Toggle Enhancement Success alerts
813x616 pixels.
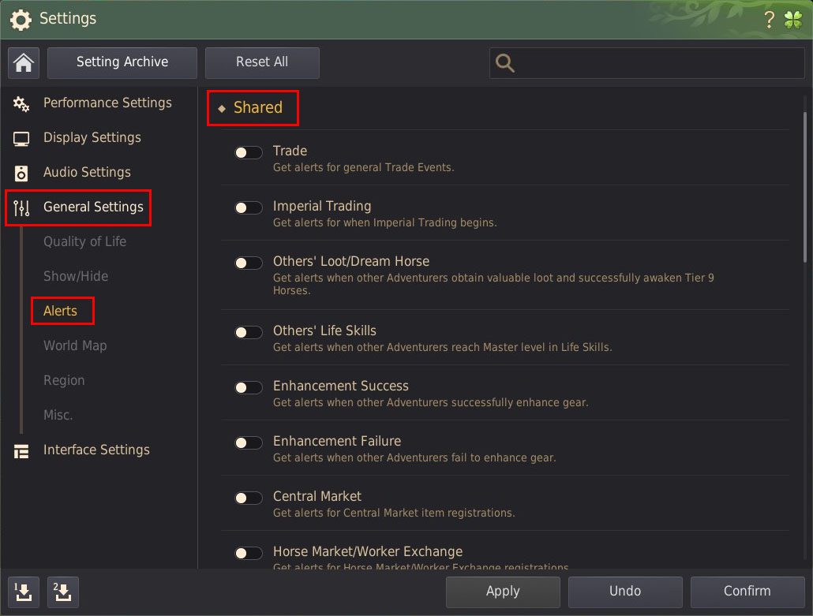point(249,387)
